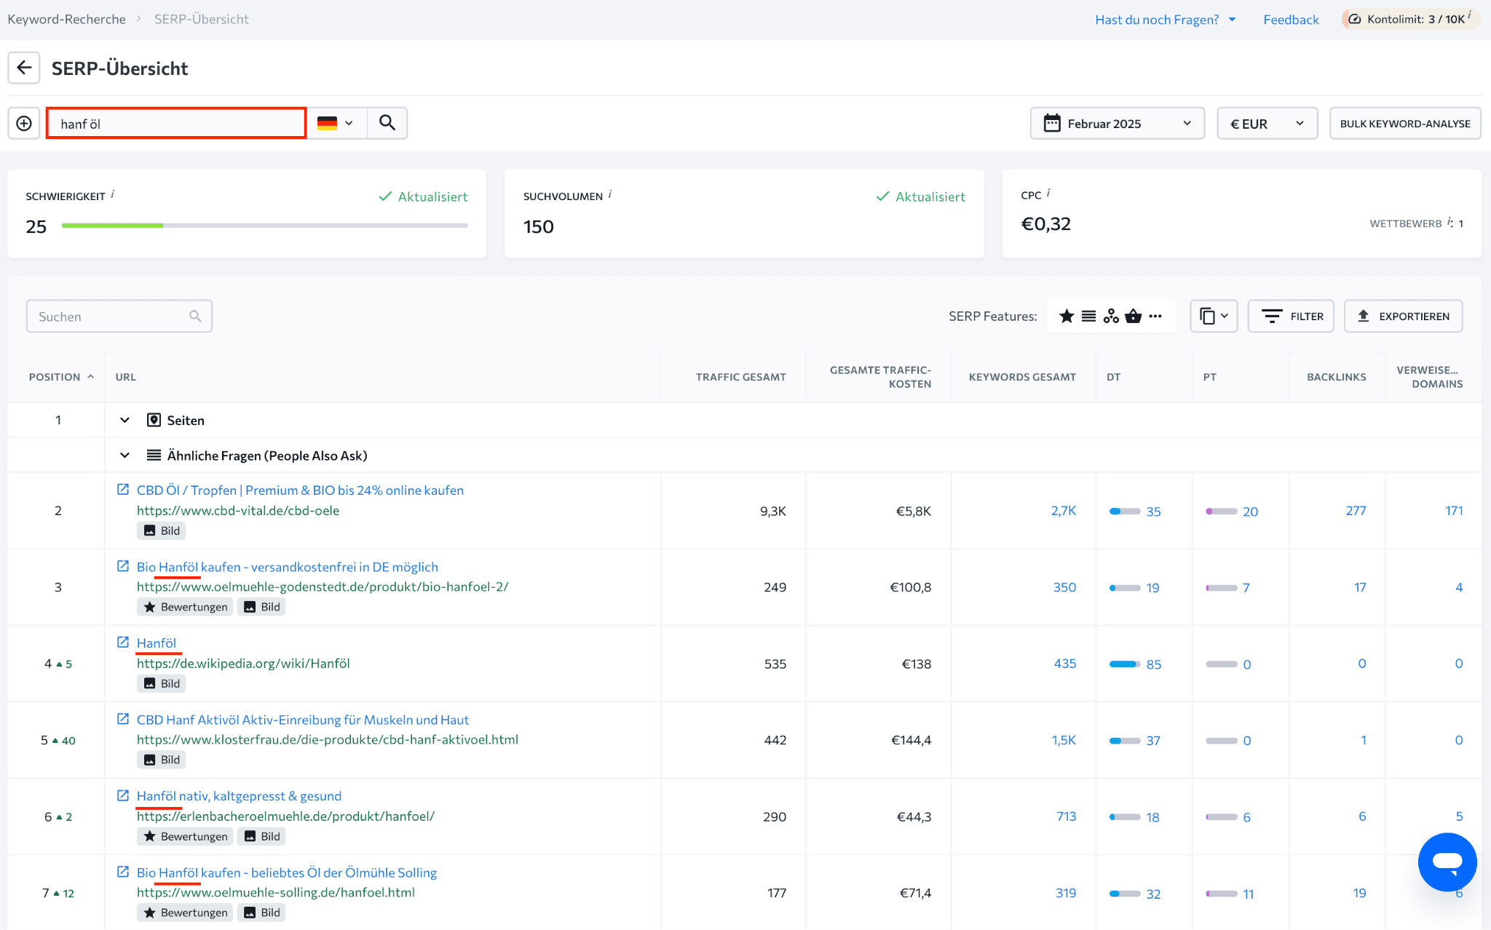Click the shopping basket SERP feature icon
This screenshot has width=1491, height=930.
pyautogui.click(x=1133, y=316)
